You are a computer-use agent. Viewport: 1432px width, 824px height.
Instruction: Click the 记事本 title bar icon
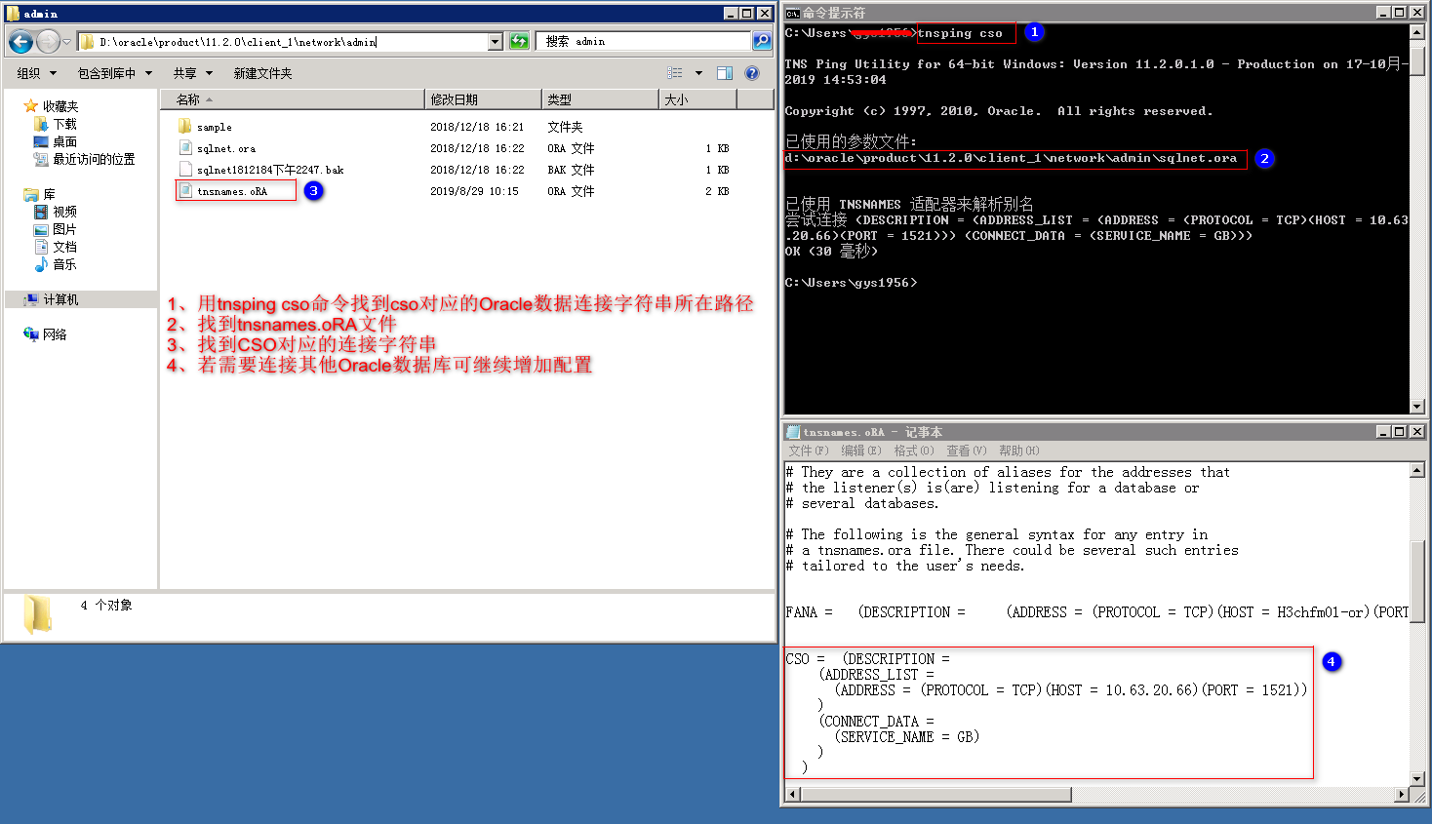tap(792, 430)
